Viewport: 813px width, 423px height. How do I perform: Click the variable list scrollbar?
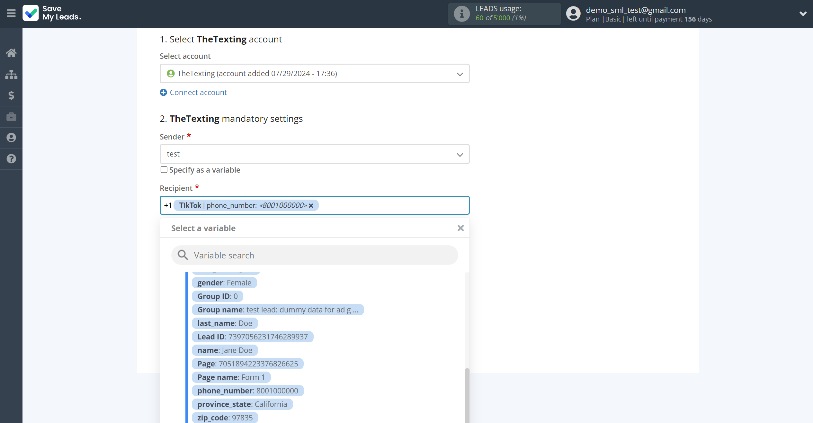(x=467, y=395)
